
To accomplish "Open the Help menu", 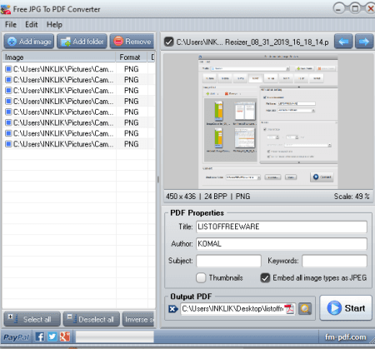I will point(54,25).
